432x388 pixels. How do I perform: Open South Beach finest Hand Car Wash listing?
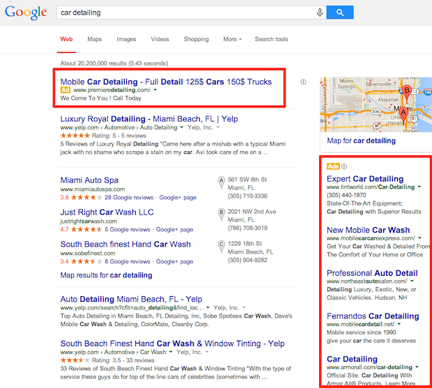(x=125, y=245)
